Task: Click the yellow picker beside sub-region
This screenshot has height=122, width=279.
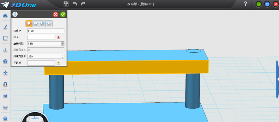Action: (x=58, y=63)
